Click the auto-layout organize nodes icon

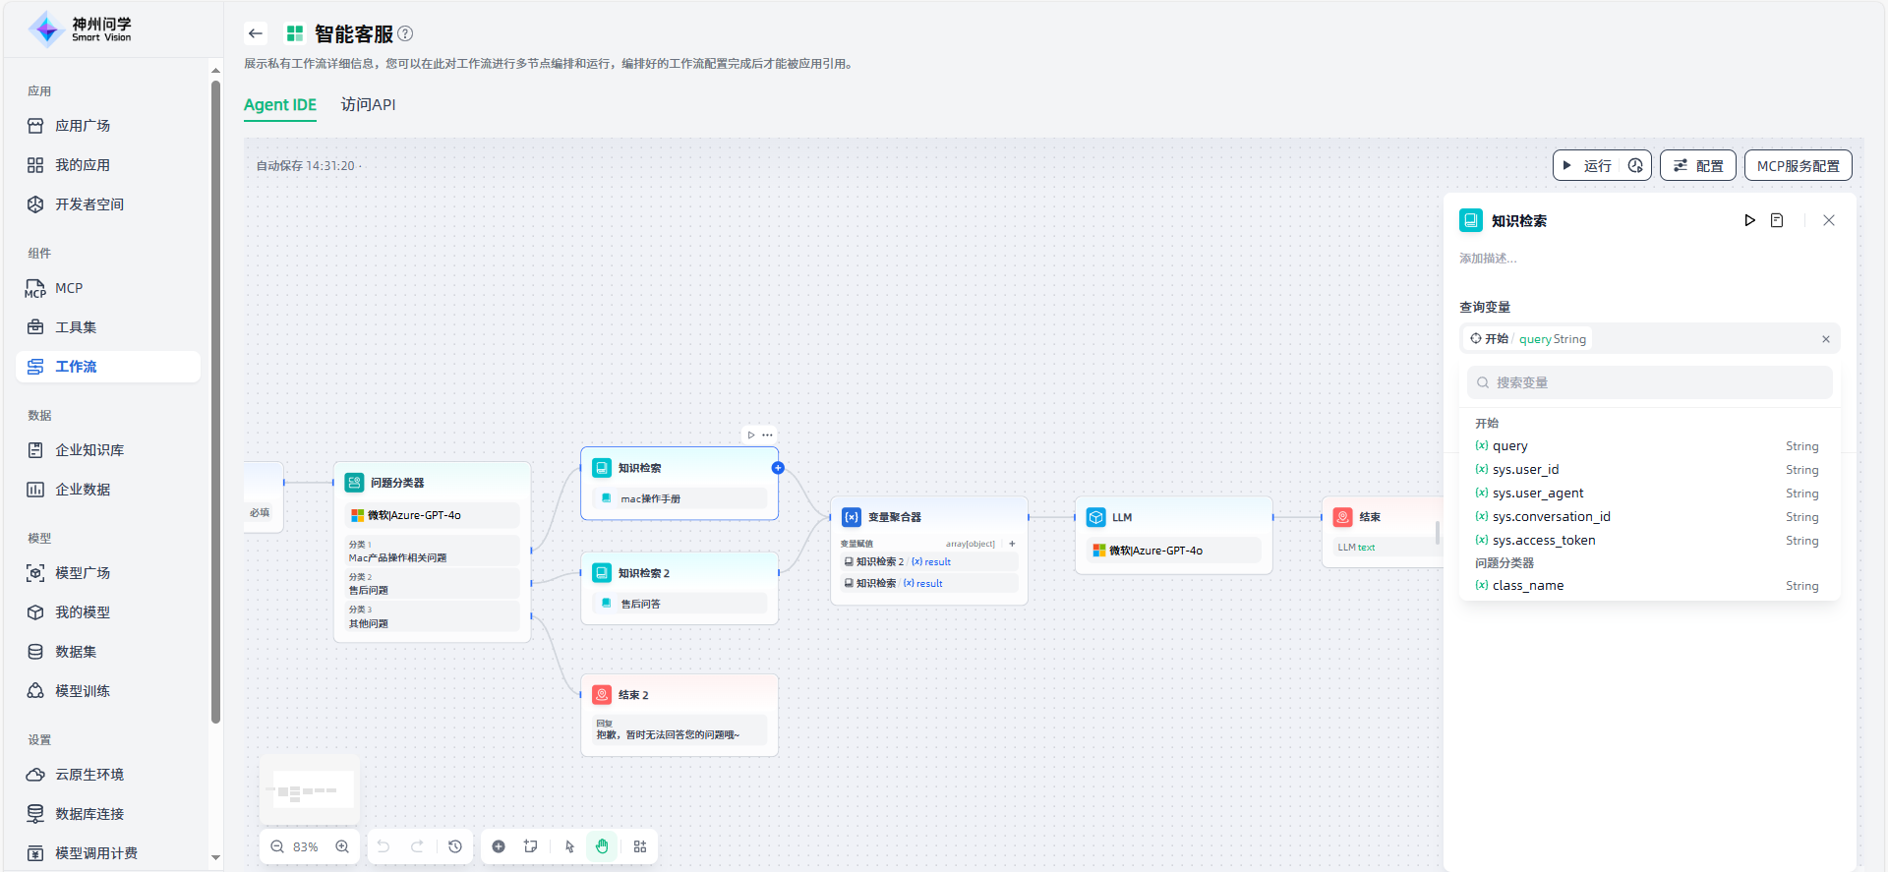coord(640,846)
